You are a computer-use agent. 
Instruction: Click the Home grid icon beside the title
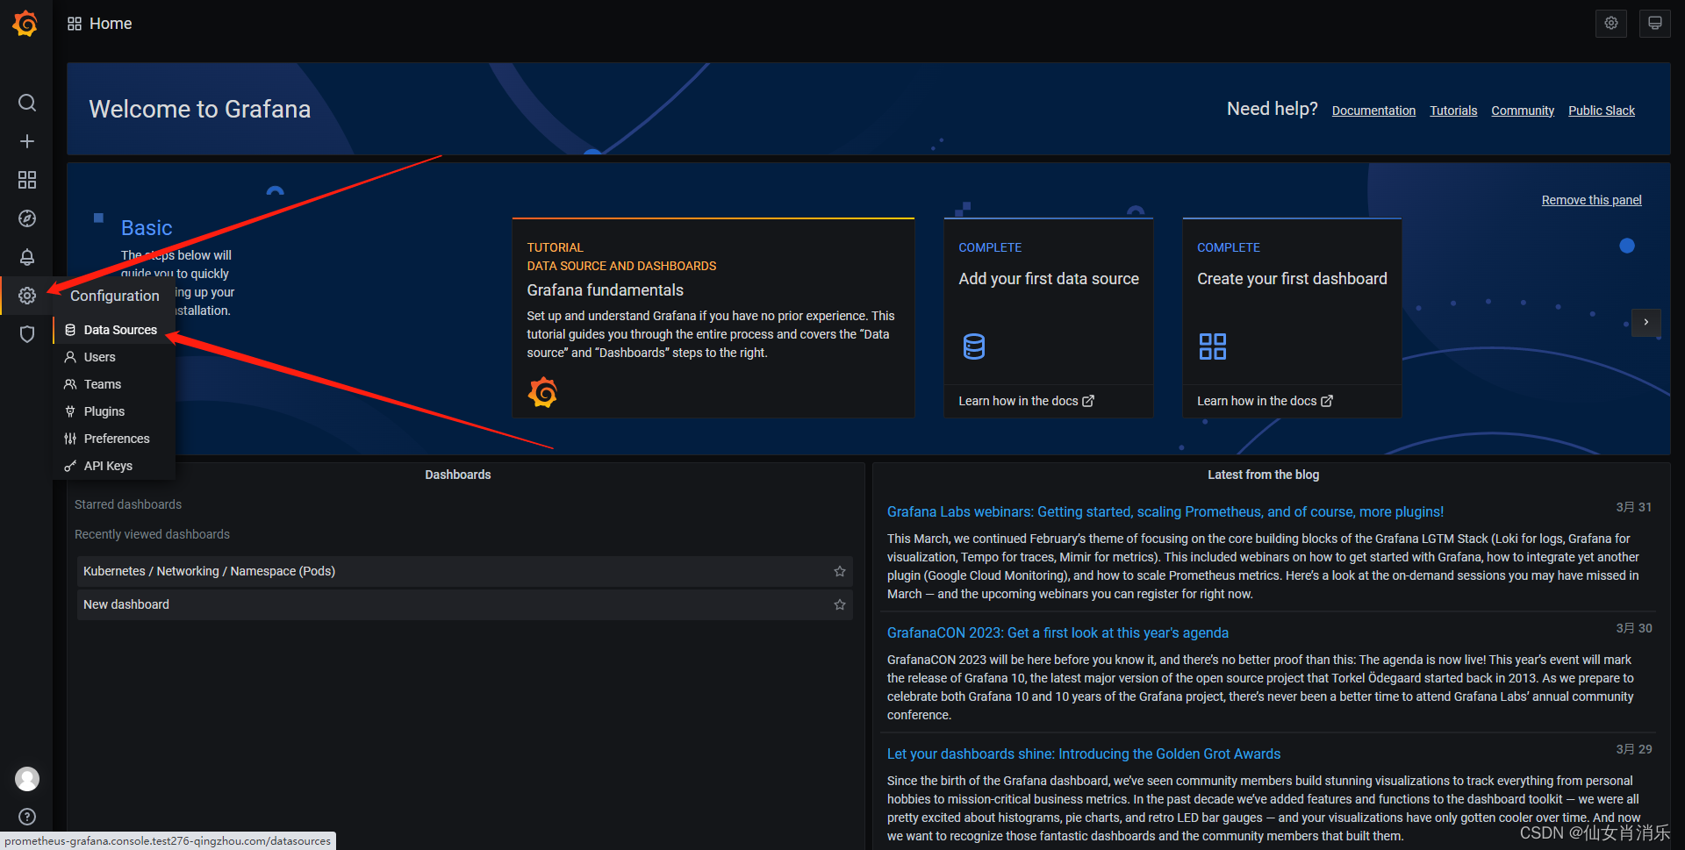point(75,24)
